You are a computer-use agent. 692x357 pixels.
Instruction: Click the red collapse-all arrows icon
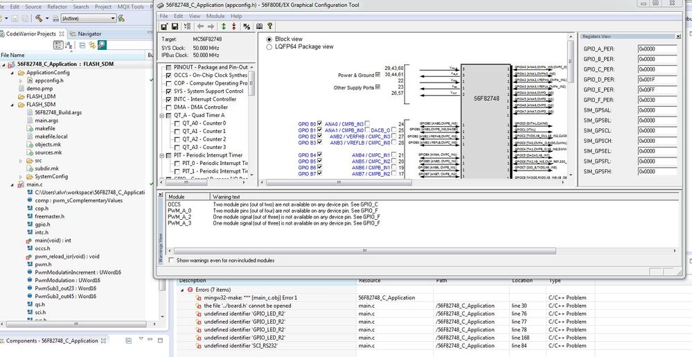[x=234, y=26]
